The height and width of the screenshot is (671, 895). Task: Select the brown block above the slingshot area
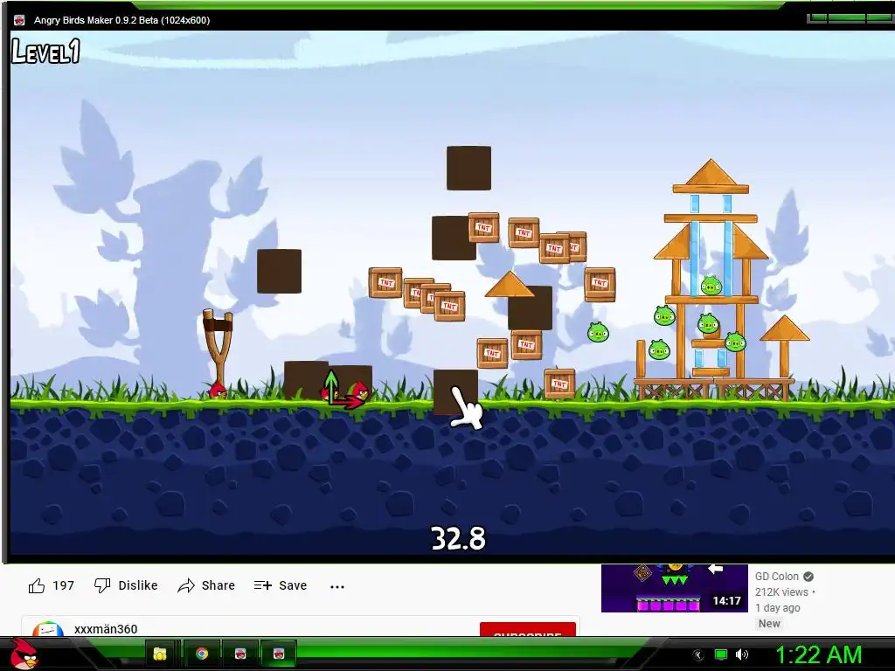(279, 271)
